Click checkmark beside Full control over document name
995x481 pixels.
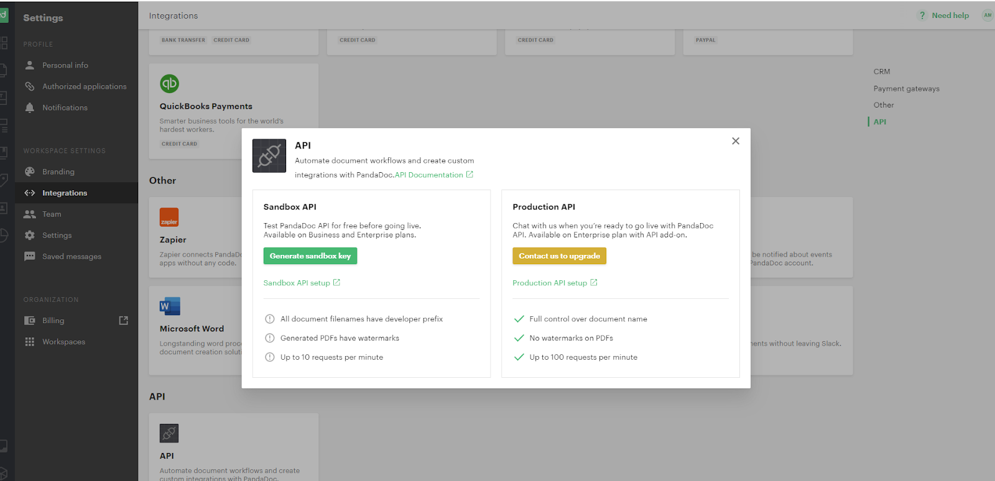click(519, 319)
